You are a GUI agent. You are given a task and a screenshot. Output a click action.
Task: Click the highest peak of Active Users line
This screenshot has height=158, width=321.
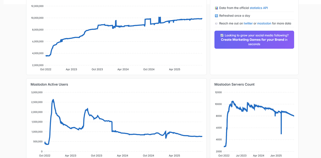(x=53, y=100)
